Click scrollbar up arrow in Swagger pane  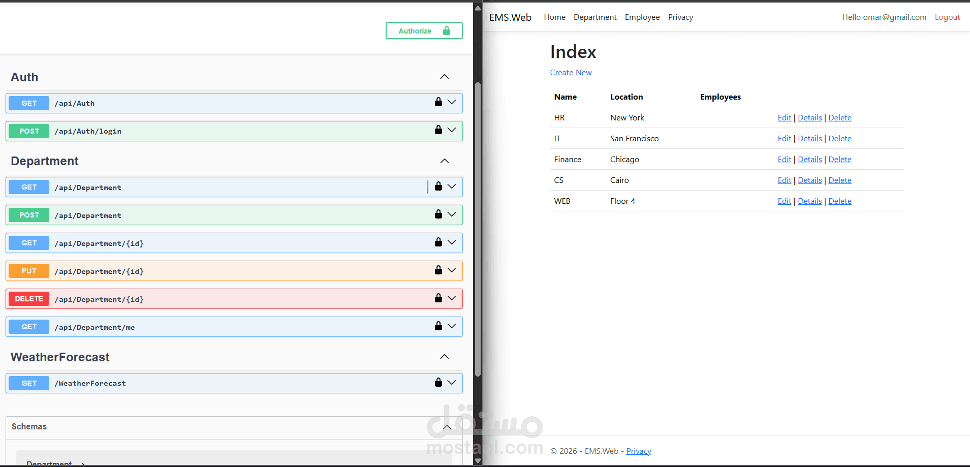(478, 8)
